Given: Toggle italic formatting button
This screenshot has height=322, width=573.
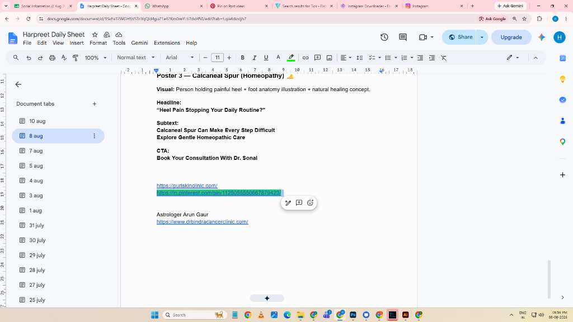Looking at the screenshot, I should 255,58.
